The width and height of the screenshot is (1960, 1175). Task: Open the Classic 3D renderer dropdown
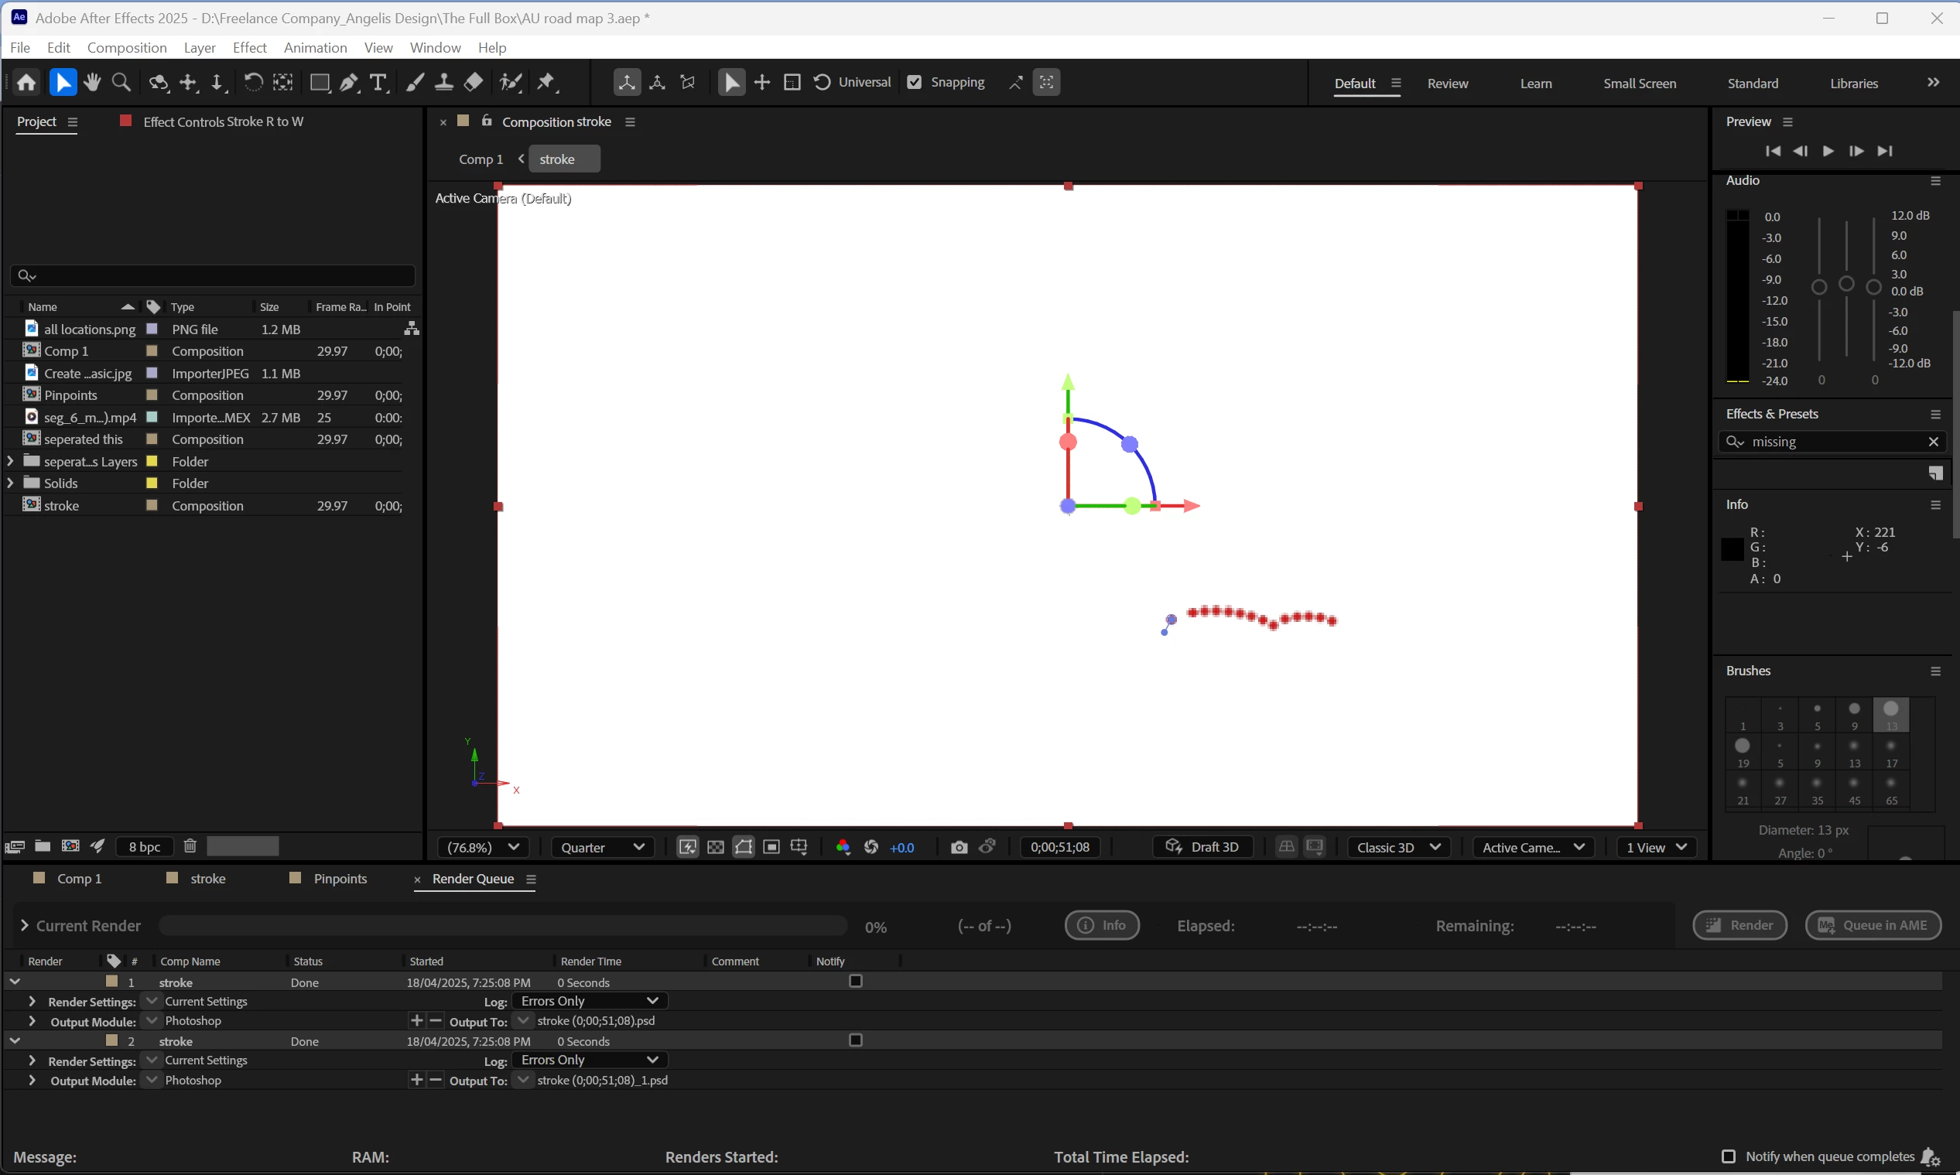click(1397, 847)
